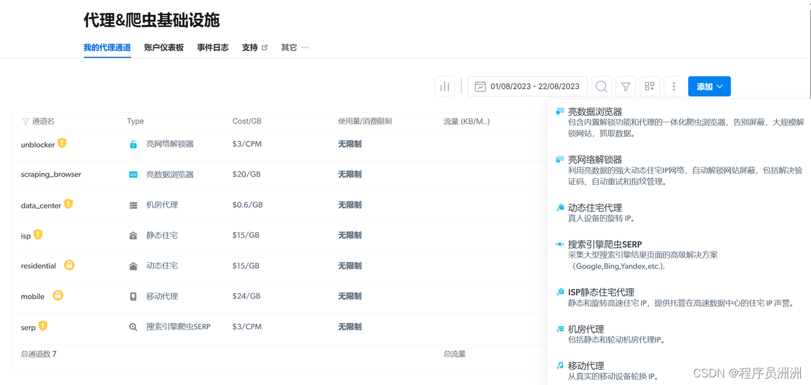
Task: Choose 亮网络解锁器 from the add menu
Action: (x=595, y=160)
